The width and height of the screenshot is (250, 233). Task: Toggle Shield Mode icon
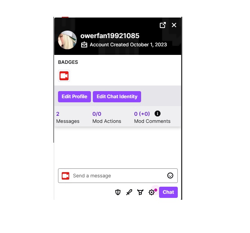[118, 192]
